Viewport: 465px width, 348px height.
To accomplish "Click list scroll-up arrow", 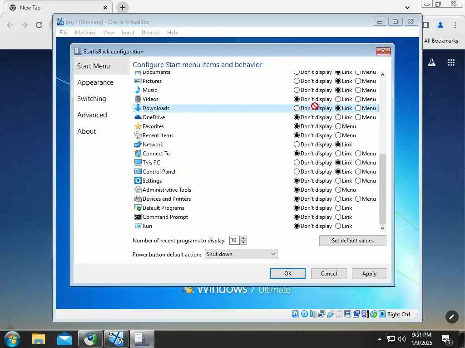I will [382, 75].
